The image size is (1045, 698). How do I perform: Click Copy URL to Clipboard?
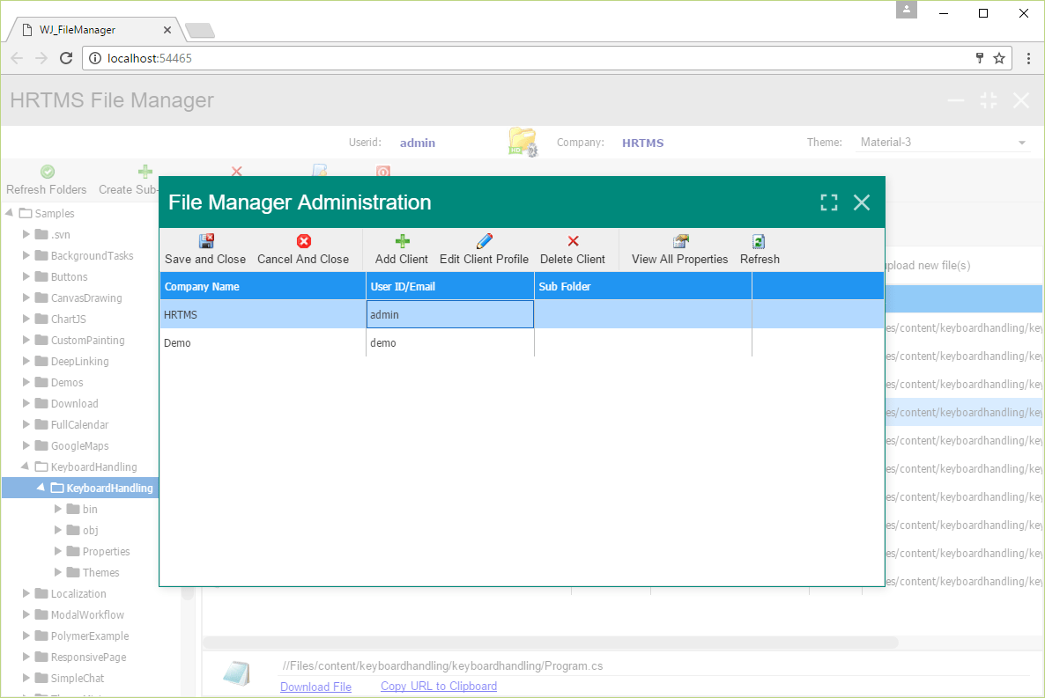[x=438, y=686]
